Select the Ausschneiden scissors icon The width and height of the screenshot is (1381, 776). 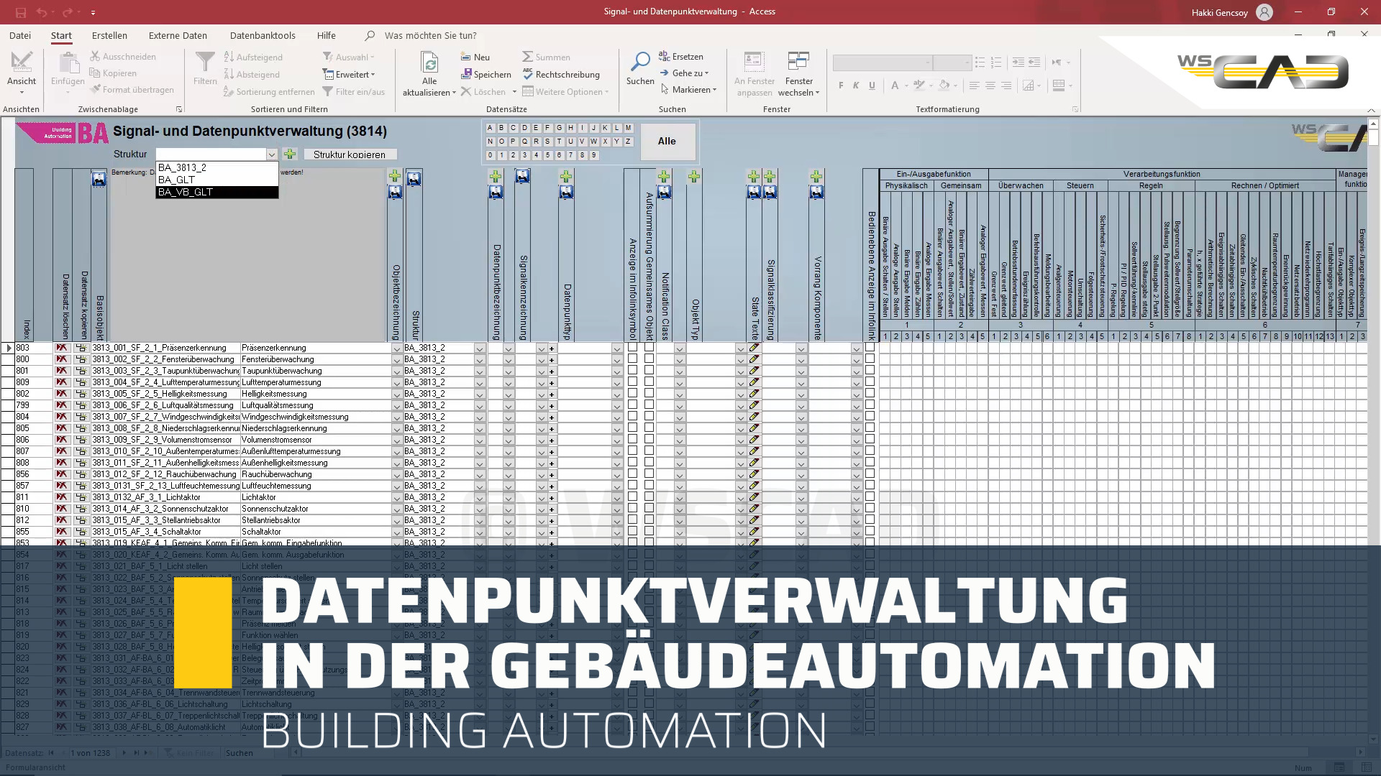94,56
